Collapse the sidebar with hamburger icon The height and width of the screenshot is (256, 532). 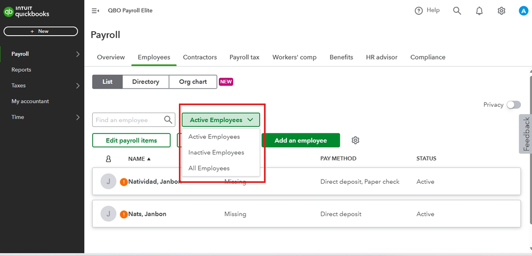pos(96,11)
